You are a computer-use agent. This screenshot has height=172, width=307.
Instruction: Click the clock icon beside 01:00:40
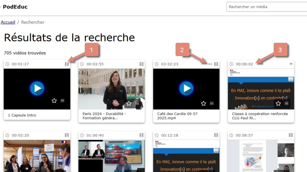coord(82,135)
